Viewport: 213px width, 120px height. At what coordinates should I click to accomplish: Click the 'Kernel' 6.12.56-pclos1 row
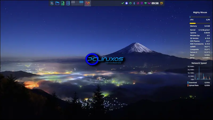pyautogui.click(x=200, y=30)
